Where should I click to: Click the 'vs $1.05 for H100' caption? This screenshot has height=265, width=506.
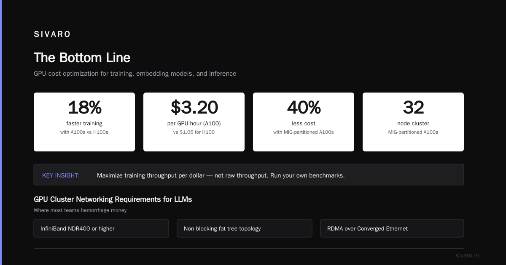[x=194, y=132]
